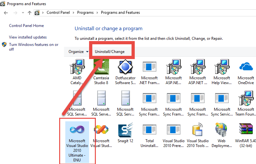
Task: Click the Uninstall/Change button
Action: [110, 52]
